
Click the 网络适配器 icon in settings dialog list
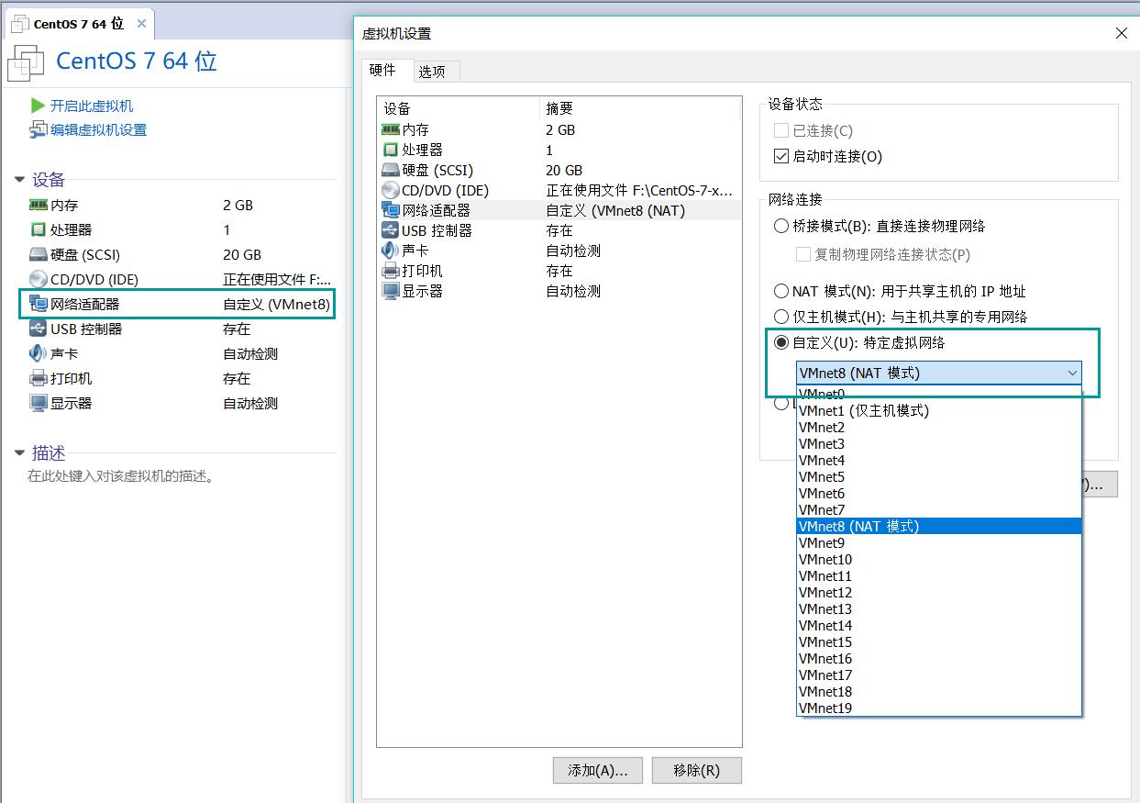pos(390,210)
